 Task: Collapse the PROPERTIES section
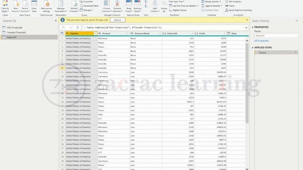coord(252,27)
